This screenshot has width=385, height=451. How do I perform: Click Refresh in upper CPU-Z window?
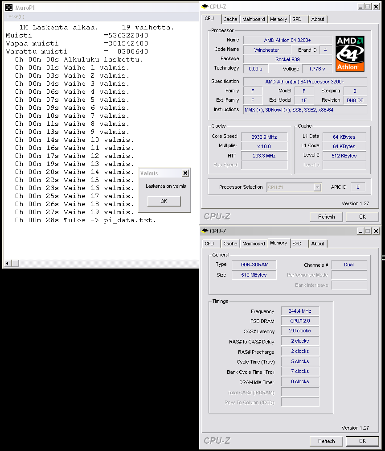(326, 217)
